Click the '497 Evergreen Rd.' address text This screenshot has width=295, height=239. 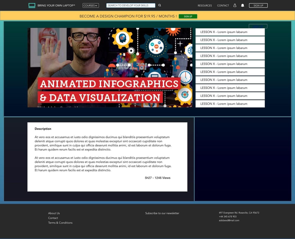(x=239, y=213)
